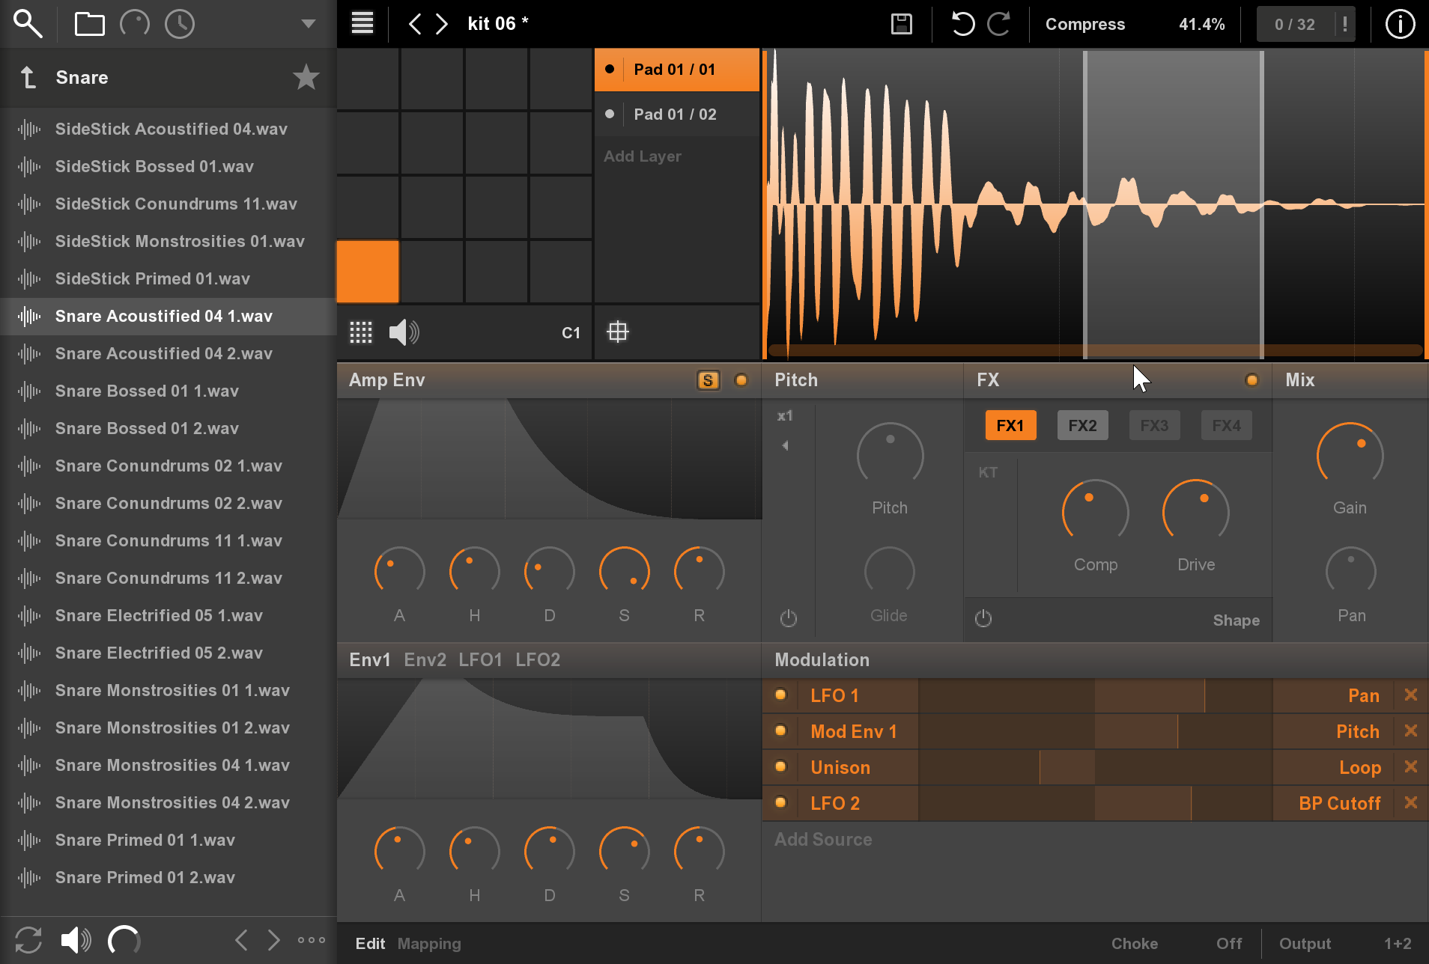The height and width of the screenshot is (964, 1429).
Task: Click the exclamation warning indicator
Action: click(x=1345, y=24)
